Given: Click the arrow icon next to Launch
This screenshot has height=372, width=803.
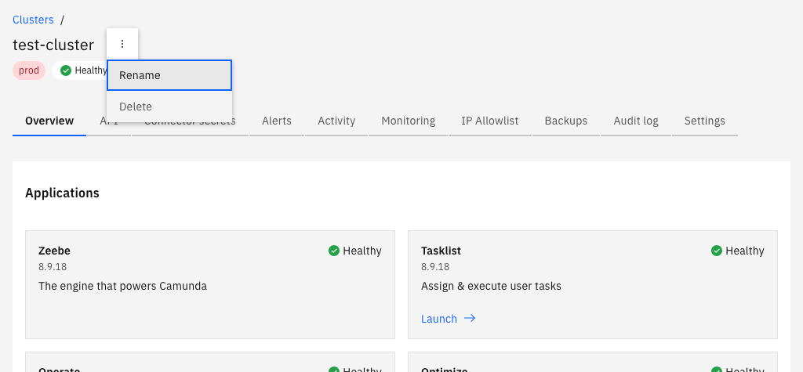Looking at the screenshot, I should [470, 318].
